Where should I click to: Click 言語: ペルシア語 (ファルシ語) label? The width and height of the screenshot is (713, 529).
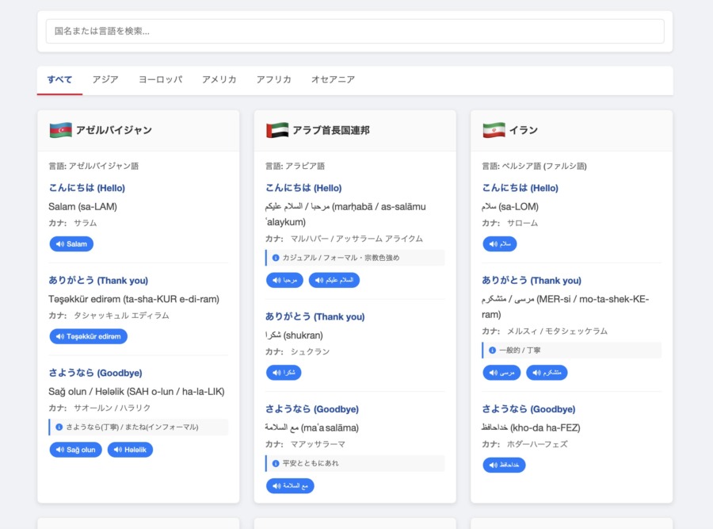[534, 167]
